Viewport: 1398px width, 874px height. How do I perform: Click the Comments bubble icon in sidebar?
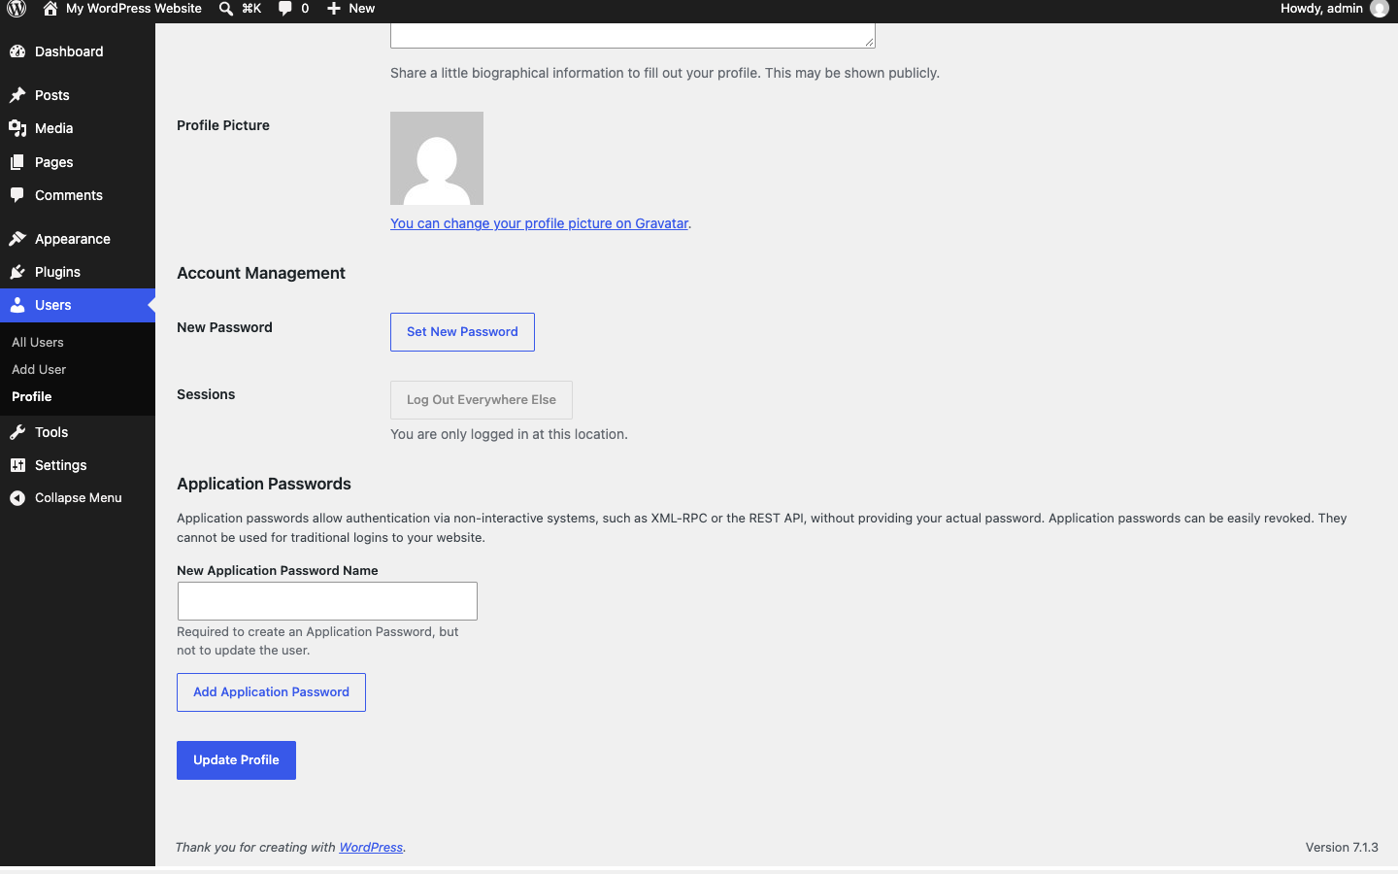pyautogui.click(x=17, y=195)
